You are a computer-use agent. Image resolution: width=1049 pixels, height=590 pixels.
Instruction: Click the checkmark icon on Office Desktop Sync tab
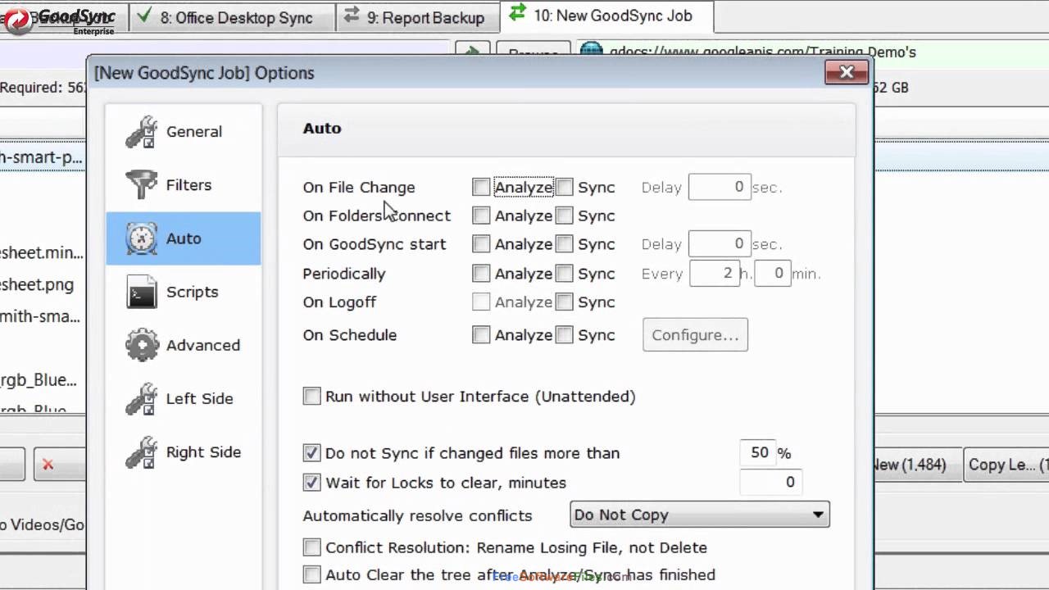145,16
